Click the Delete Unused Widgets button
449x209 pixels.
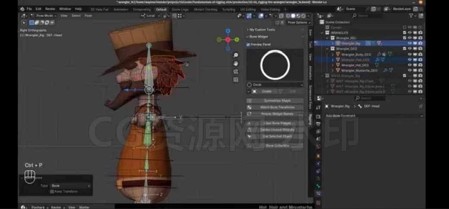click(x=275, y=130)
